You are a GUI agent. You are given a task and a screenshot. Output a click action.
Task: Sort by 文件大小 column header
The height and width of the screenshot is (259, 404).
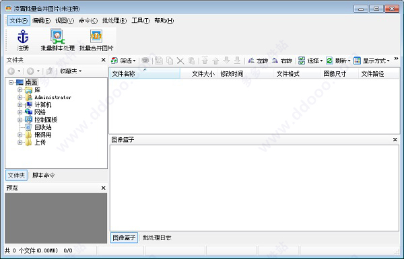coord(199,74)
